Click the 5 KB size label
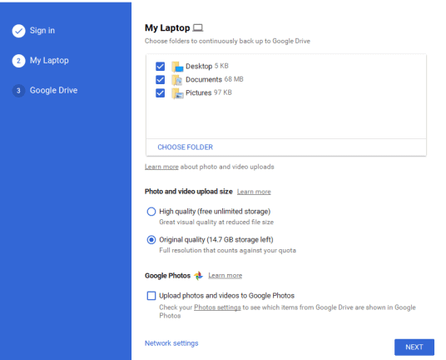 221,66
